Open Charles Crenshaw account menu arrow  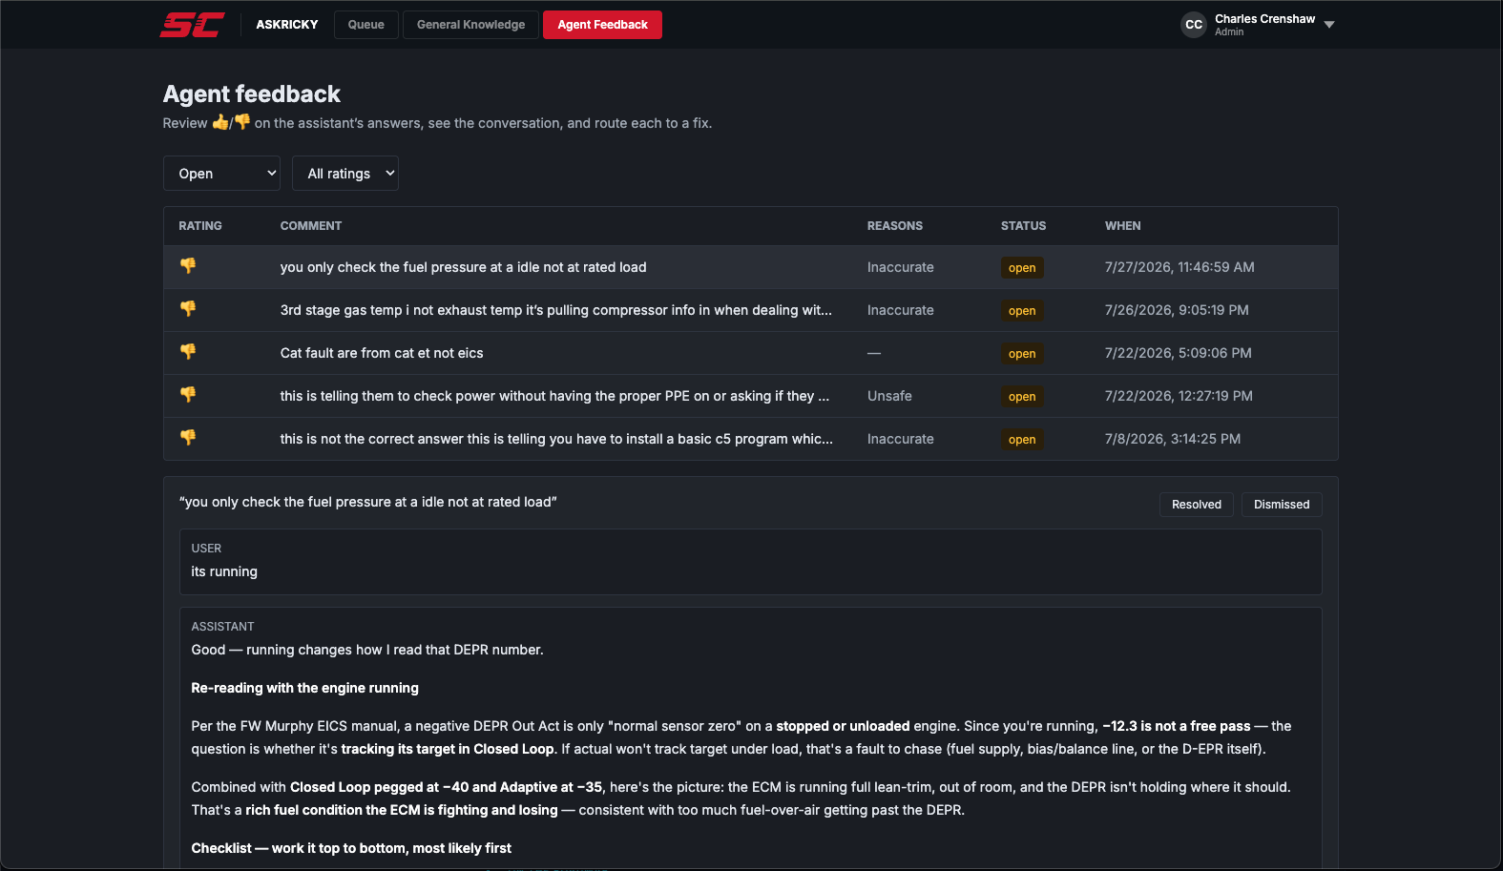pyautogui.click(x=1329, y=25)
